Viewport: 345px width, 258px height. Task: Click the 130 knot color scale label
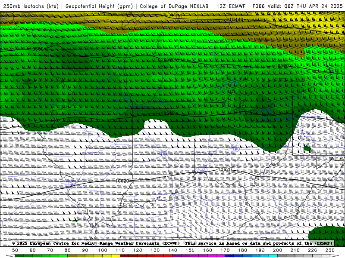tap(155, 250)
